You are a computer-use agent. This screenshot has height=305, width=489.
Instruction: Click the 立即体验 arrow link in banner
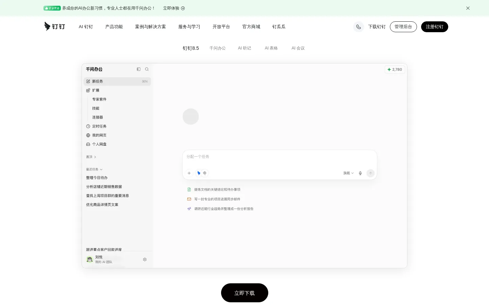pyautogui.click(x=174, y=8)
